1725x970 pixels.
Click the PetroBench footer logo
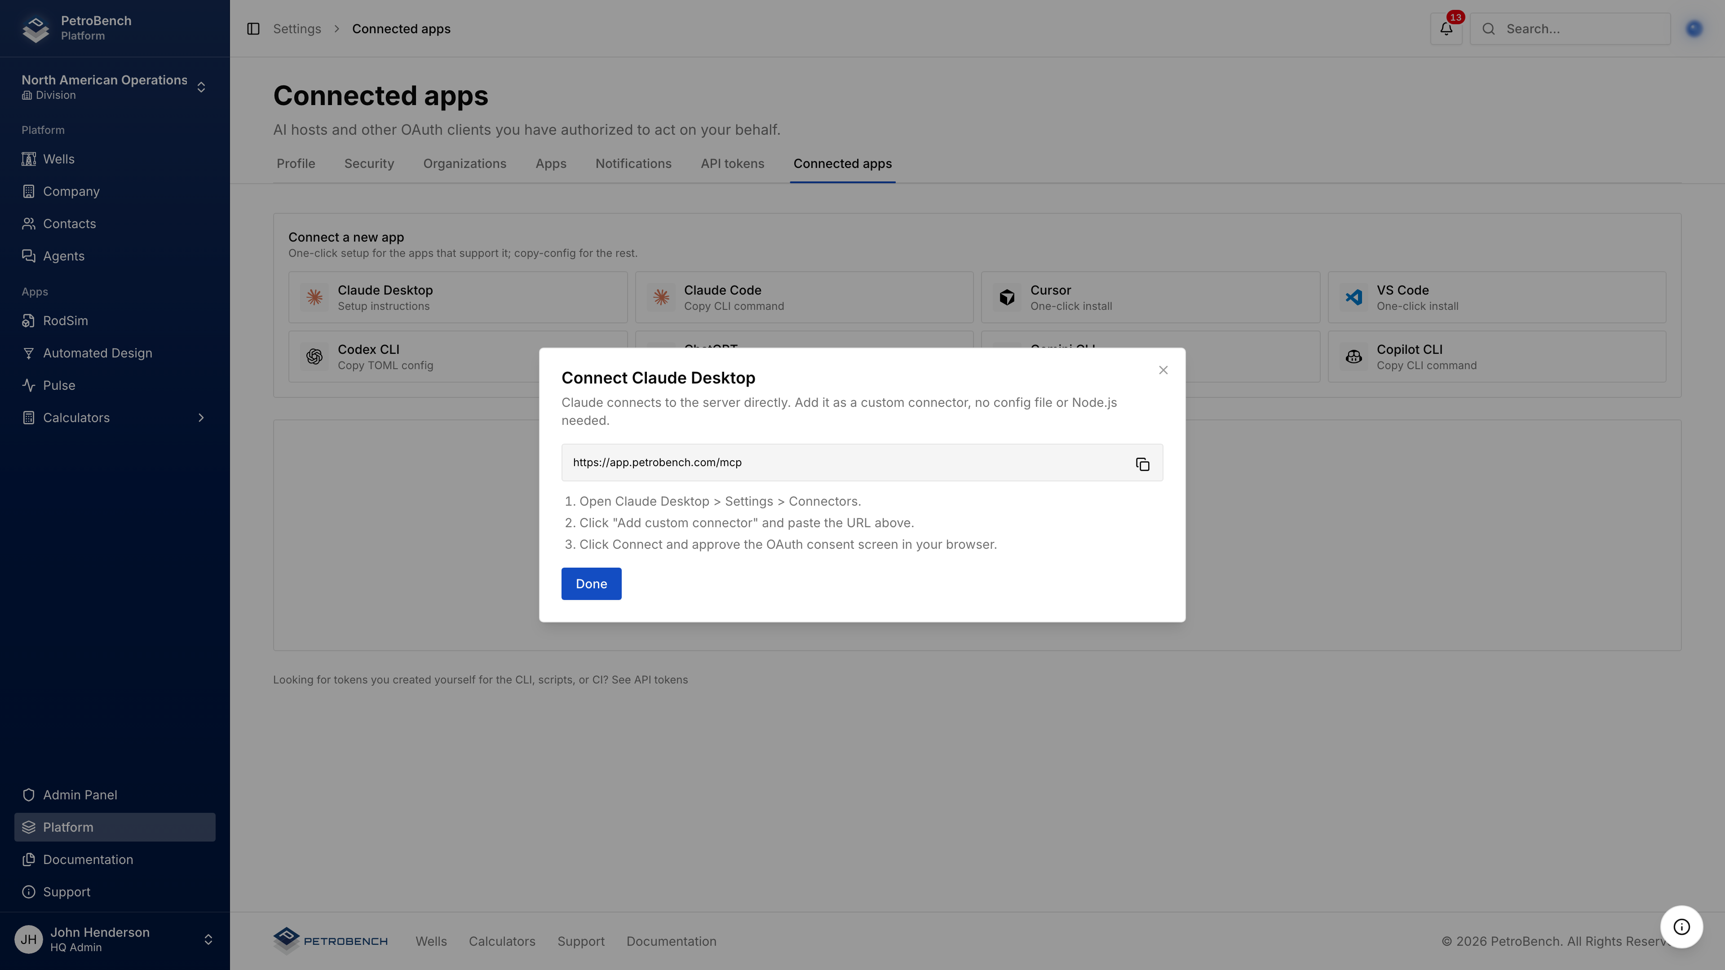click(x=330, y=941)
